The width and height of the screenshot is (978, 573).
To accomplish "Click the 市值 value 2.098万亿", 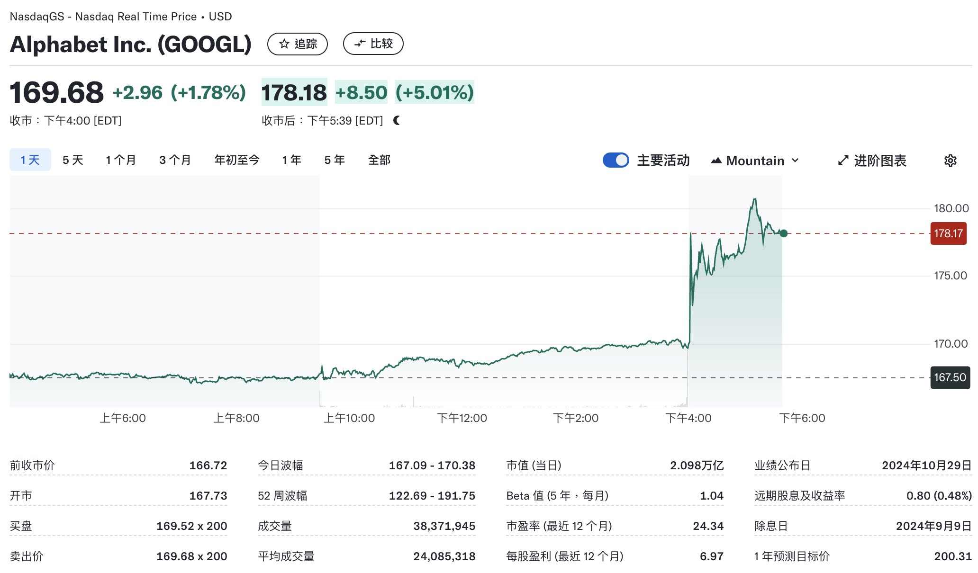I will pyautogui.click(x=697, y=466).
